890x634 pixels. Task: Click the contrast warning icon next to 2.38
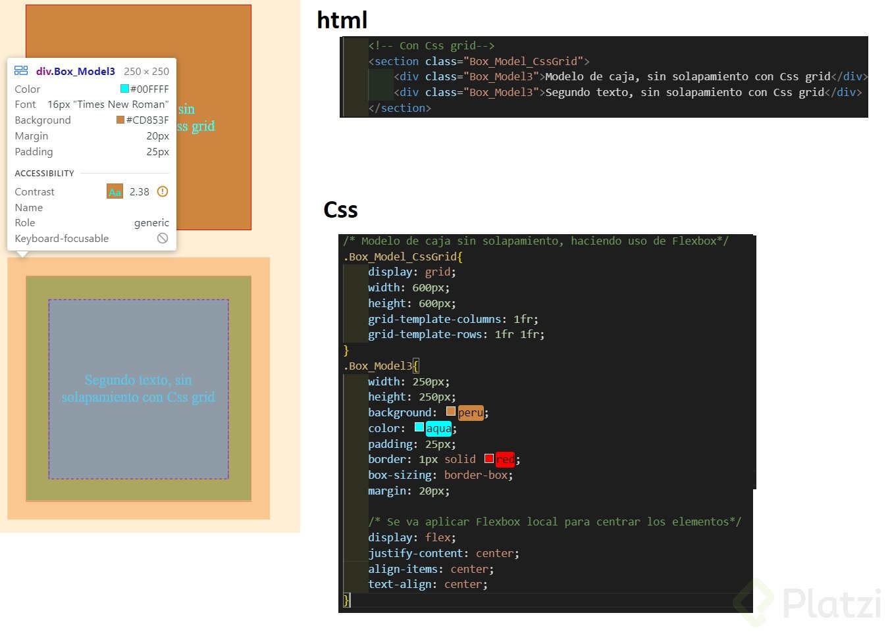click(x=162, y=191)
